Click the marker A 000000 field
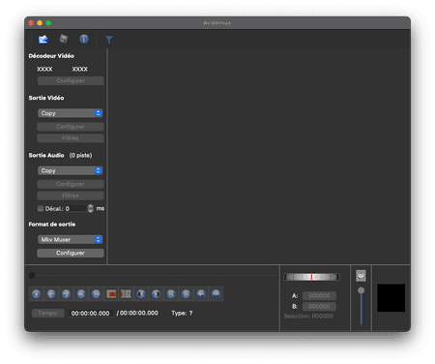This screenshot has height=364, width=435. point(319,295)
